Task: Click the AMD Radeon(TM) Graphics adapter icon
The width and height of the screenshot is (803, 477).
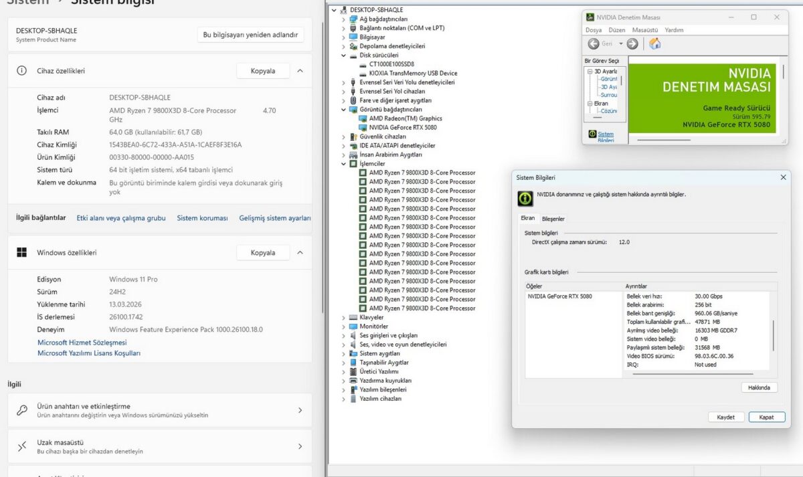Action: pos(363,118)
